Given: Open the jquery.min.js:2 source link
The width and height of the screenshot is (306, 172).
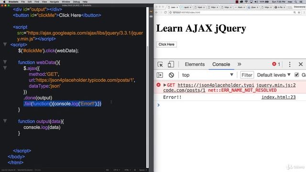Looking at the screenshot, I should [276, 85].
